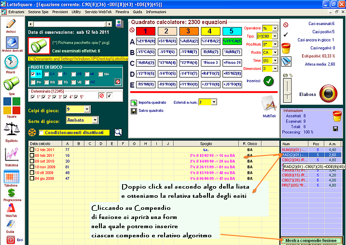The width and height of the screenshot is (346, 245).
Task: Click the round Elabora button
Action: click(x=328, y=94)
